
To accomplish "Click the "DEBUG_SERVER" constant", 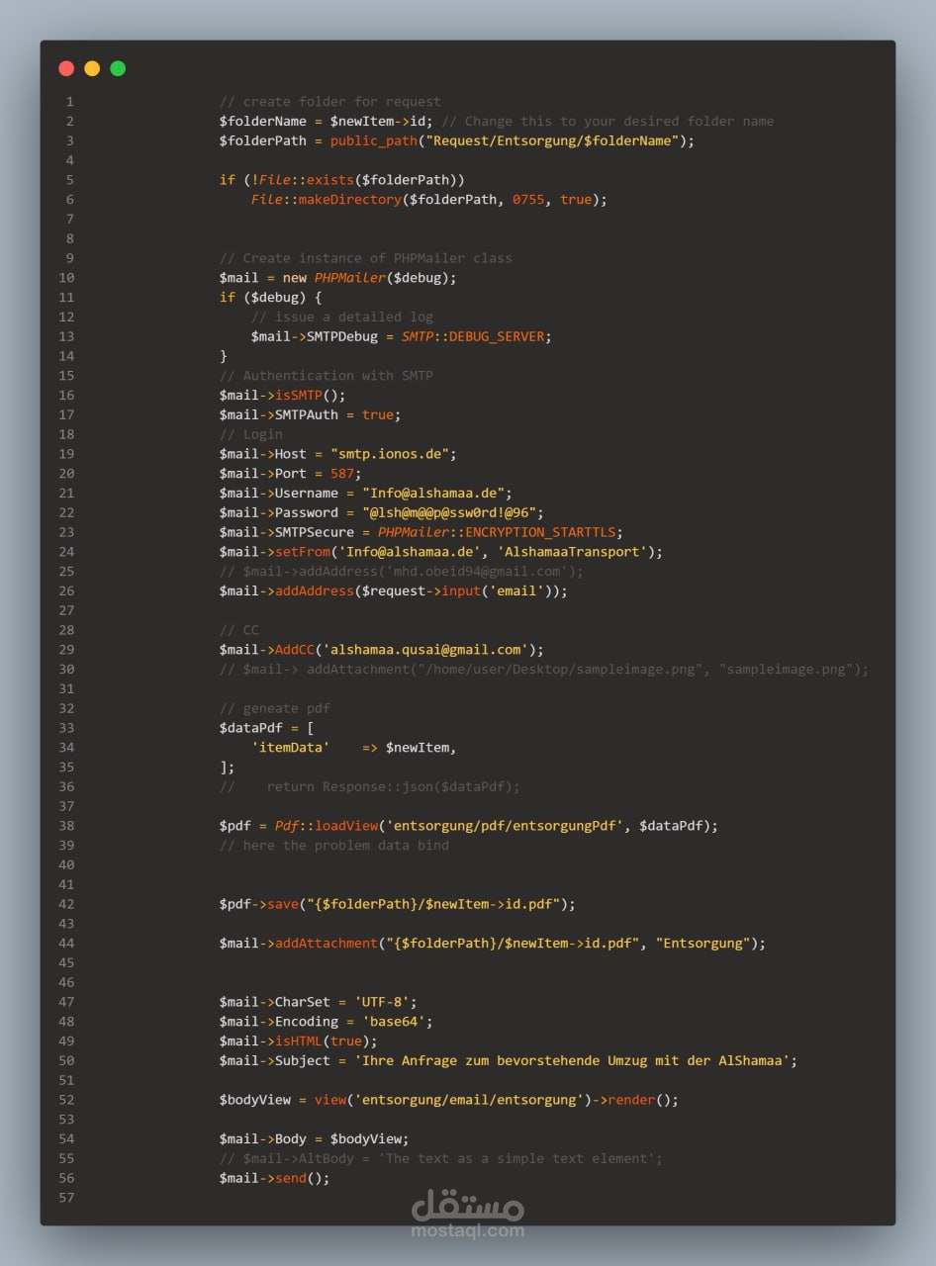I will point(497,336).
